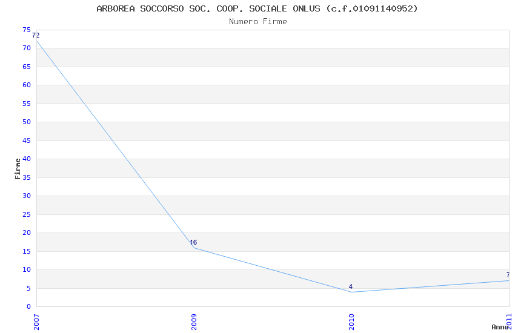Click the y-axis value 65
Screen dimensions: 515x333
pos(27,67)
